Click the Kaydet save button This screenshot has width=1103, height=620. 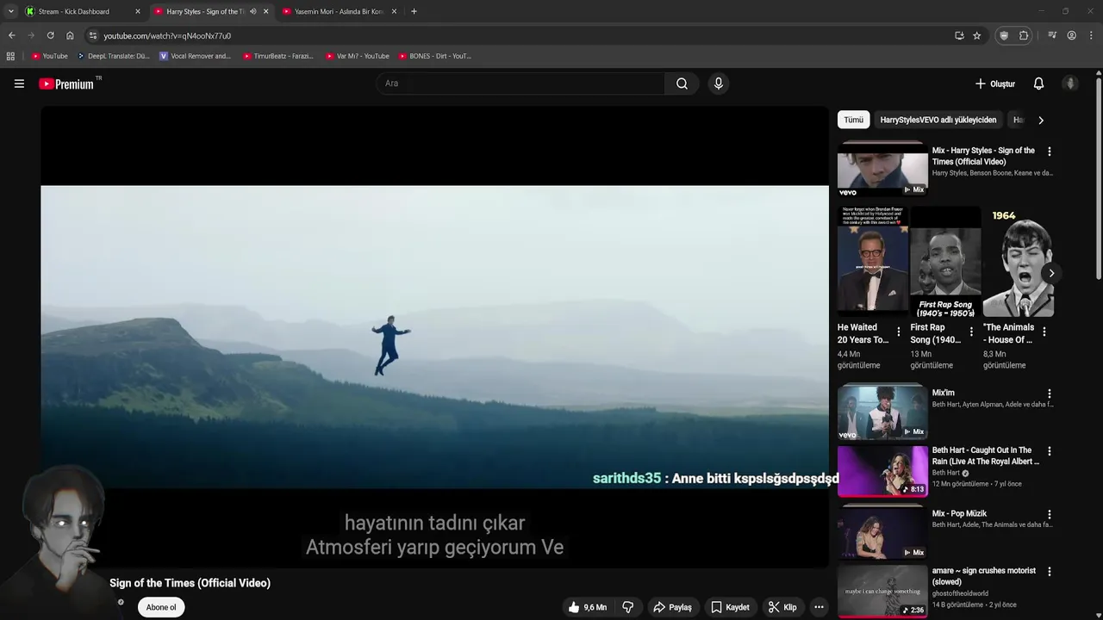730,607
